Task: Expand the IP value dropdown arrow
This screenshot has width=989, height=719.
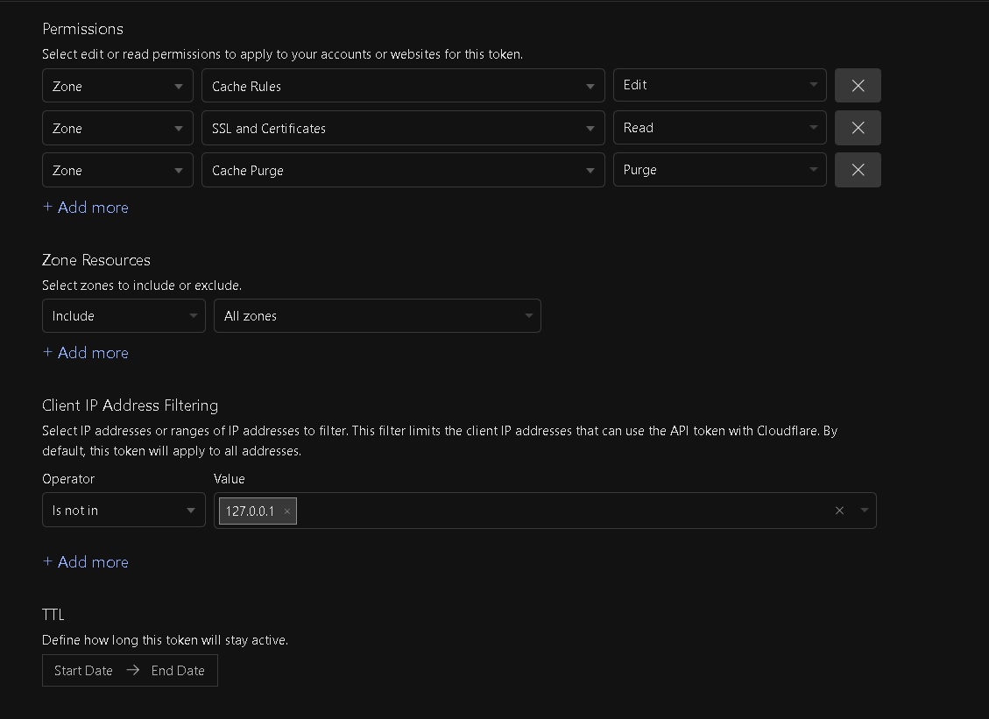Action: [x=865, y=511]
